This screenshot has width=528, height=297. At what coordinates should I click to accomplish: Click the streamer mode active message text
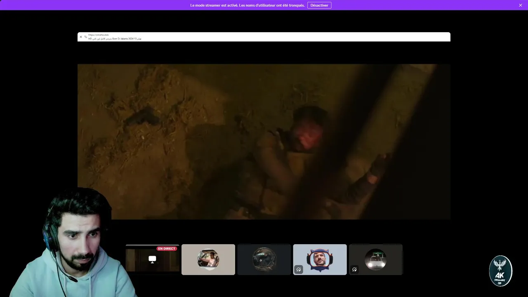247,5
